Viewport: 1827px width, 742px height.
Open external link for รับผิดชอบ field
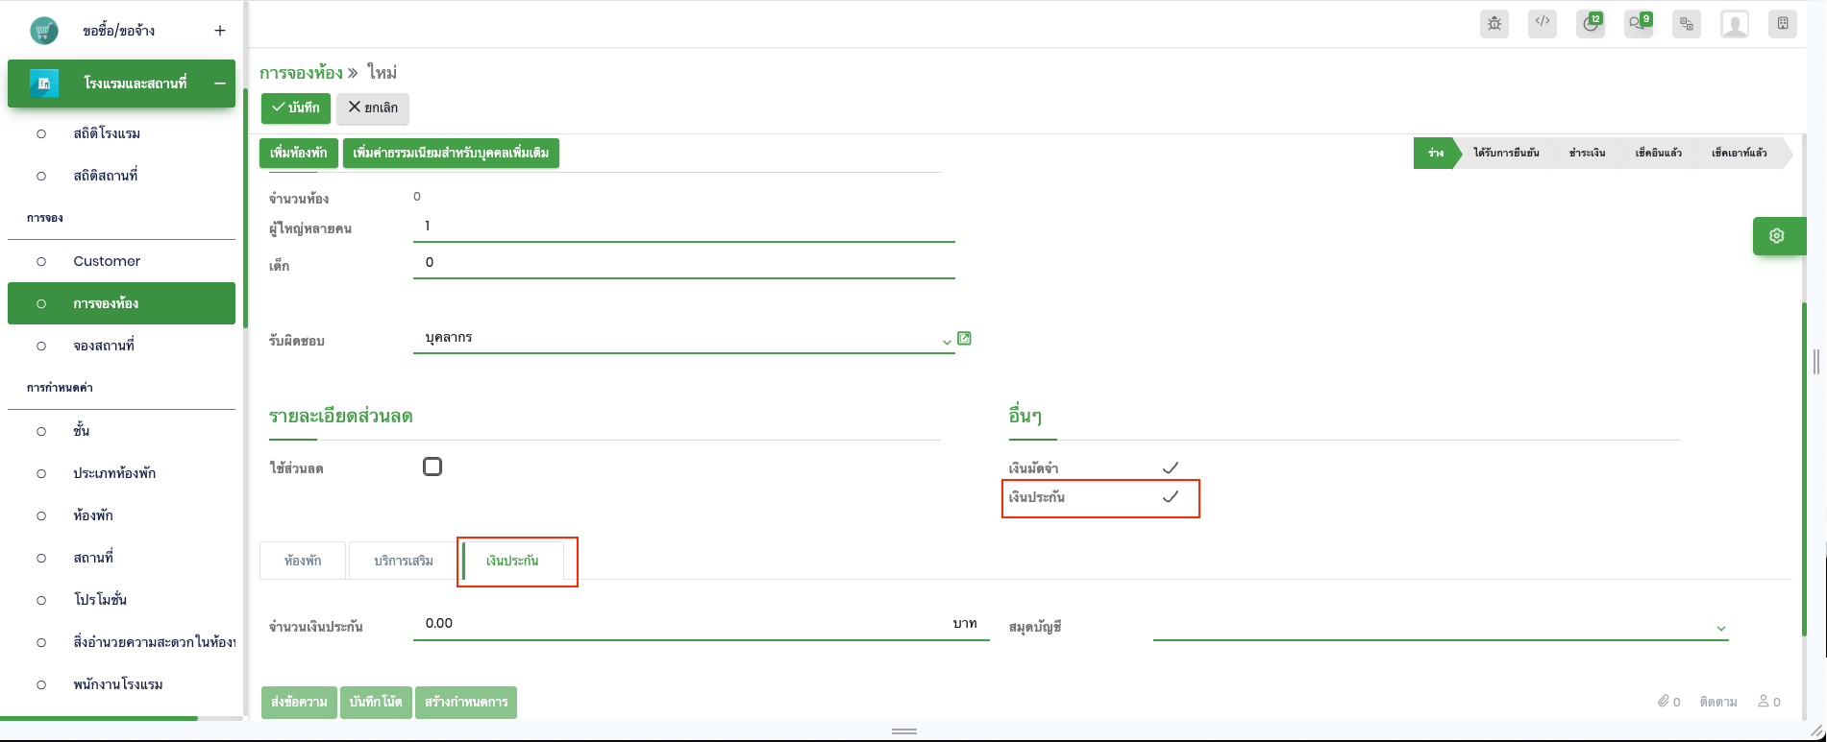click(965, 338)
